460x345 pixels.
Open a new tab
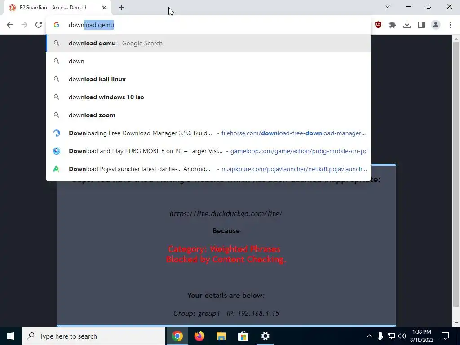(121, 8)
